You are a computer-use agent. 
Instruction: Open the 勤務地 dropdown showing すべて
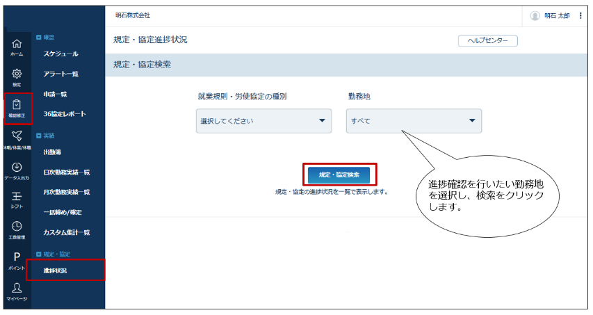tap(414, 121)
